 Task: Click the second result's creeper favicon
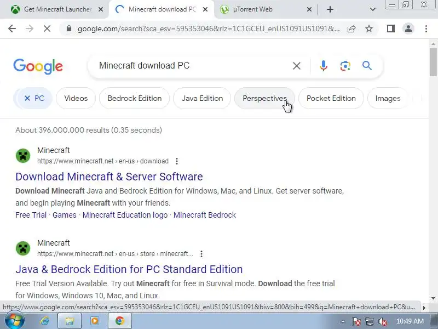pos(23,248)
